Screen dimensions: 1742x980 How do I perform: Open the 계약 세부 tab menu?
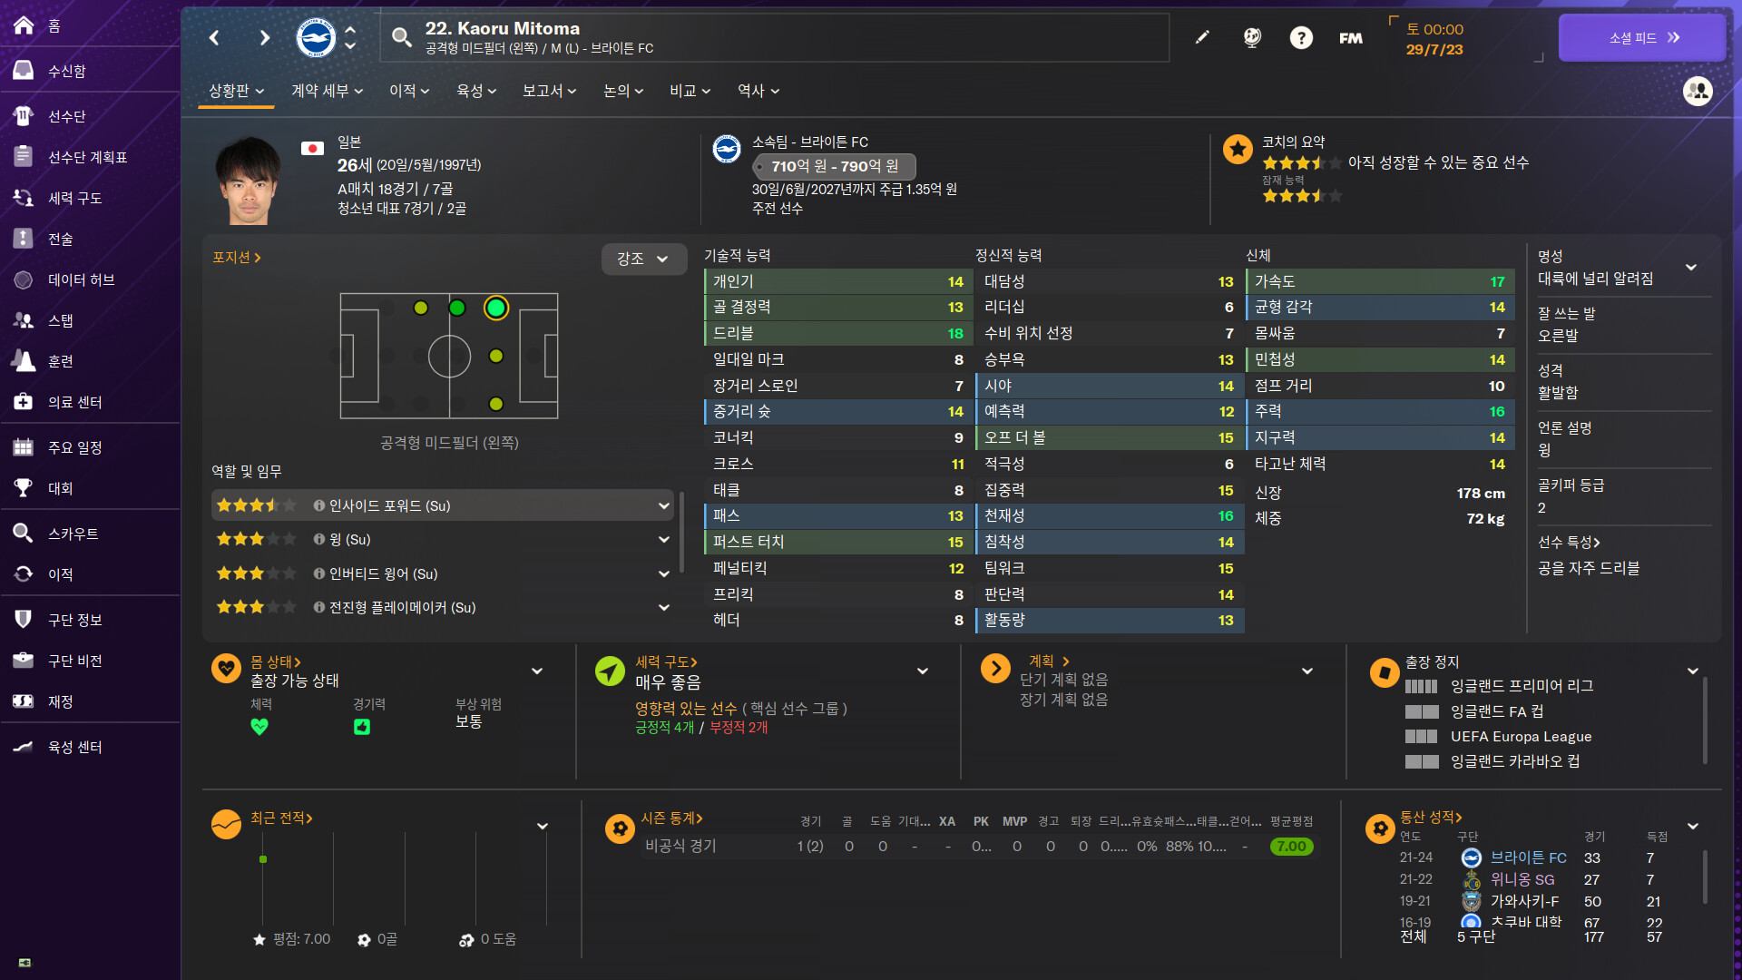(327, 91)
